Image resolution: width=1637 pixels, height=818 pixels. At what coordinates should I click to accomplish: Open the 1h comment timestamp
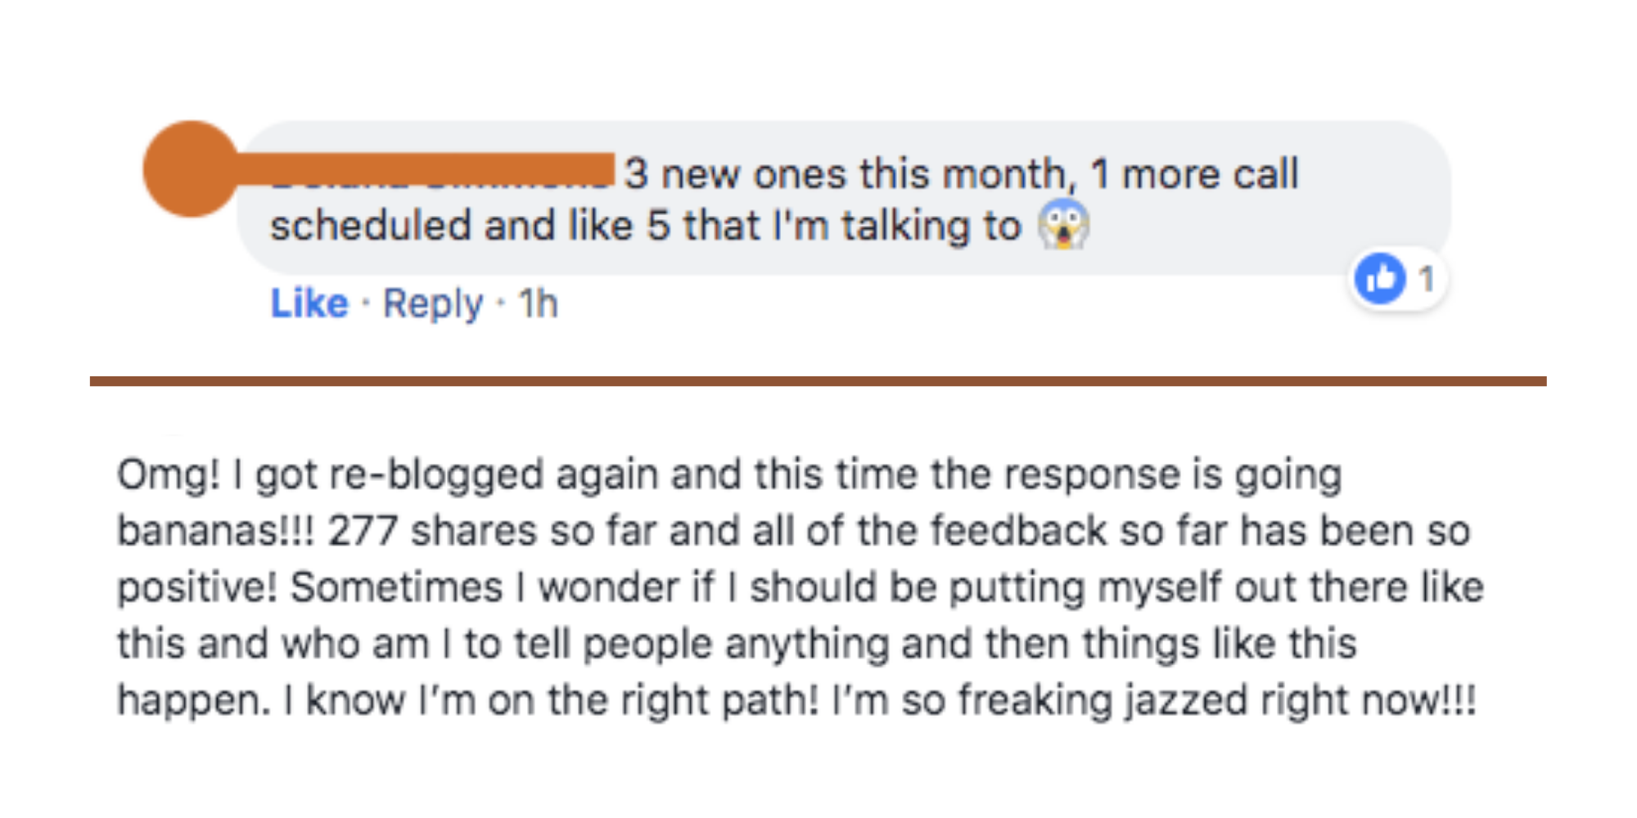click(538, 303)
